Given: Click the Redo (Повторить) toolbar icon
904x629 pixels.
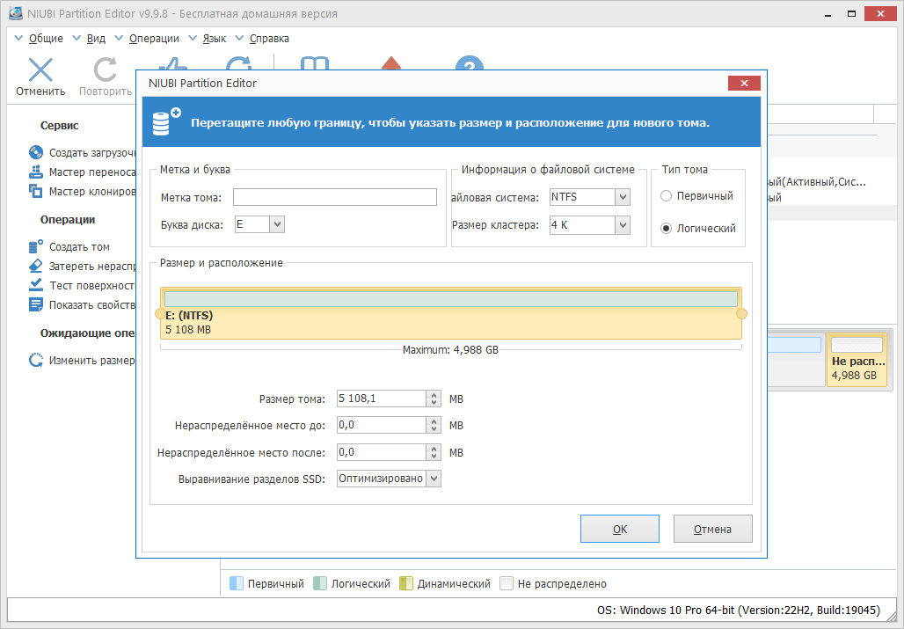Looking at the screenshot, I should [x=105, y=70].
